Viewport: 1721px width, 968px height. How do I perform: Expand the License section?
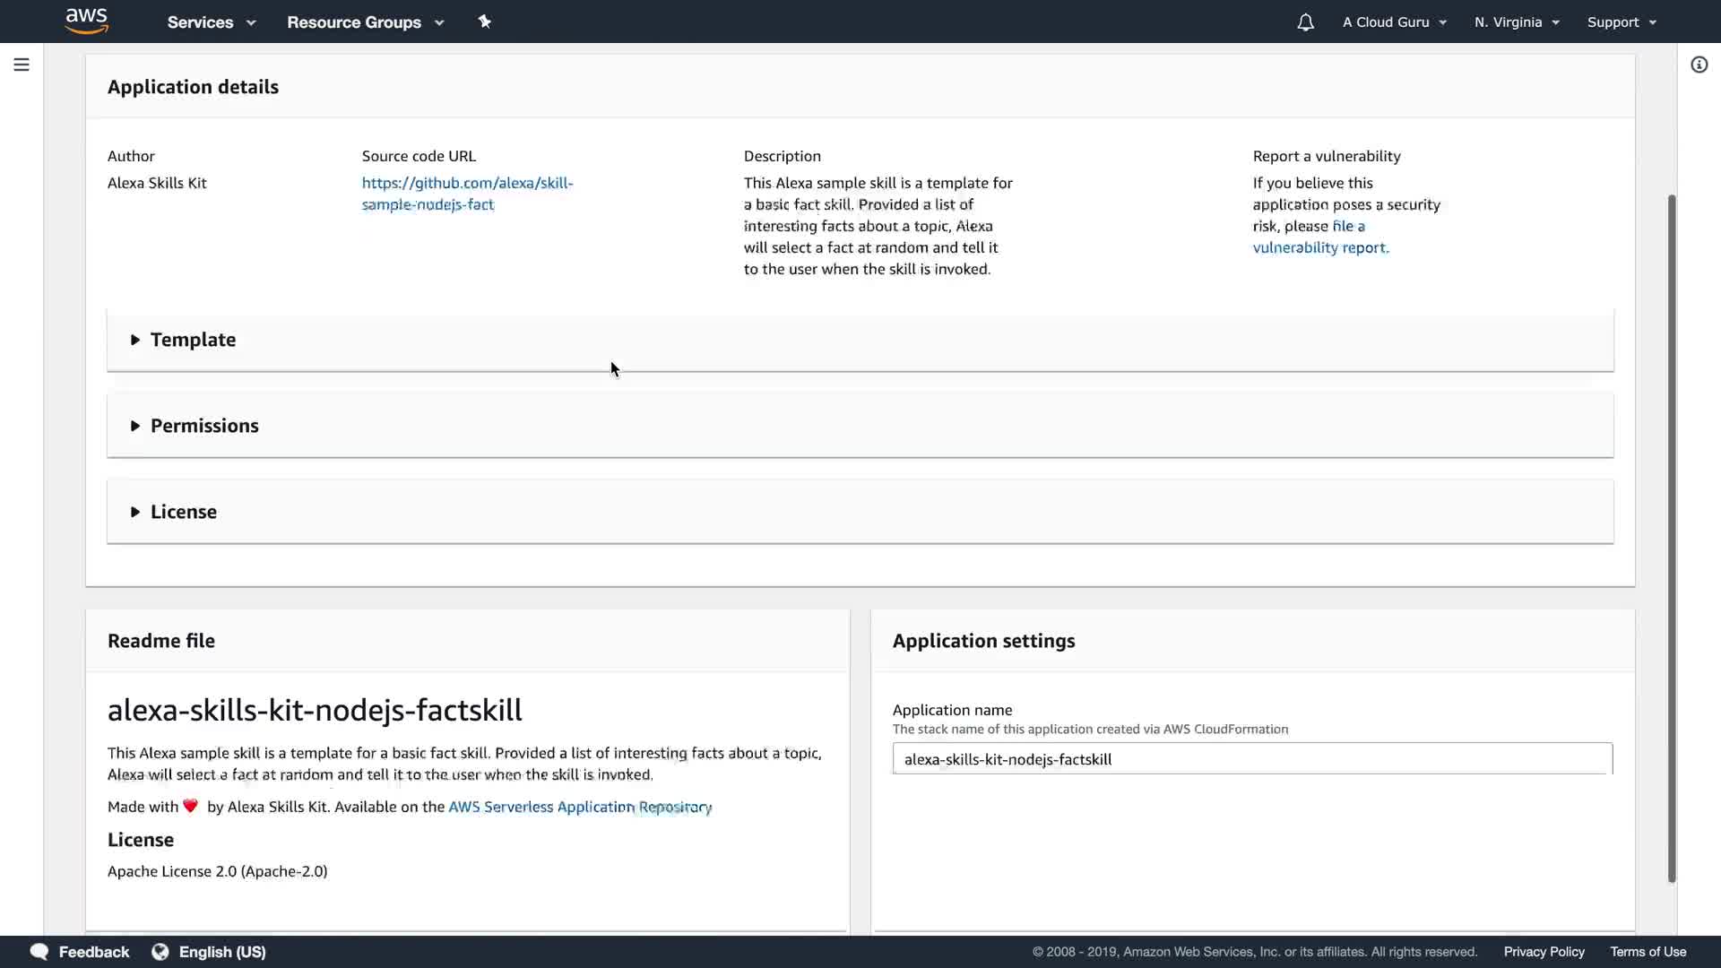click(183, 512)
